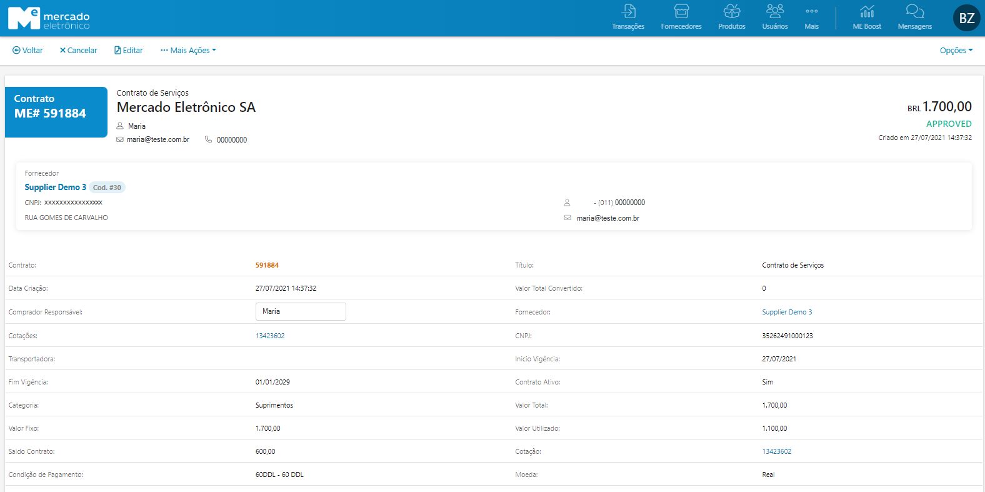Click the supplier email maria@teste.com.br
This screenshot has height=492, width=985.
[x=608, y=218]
